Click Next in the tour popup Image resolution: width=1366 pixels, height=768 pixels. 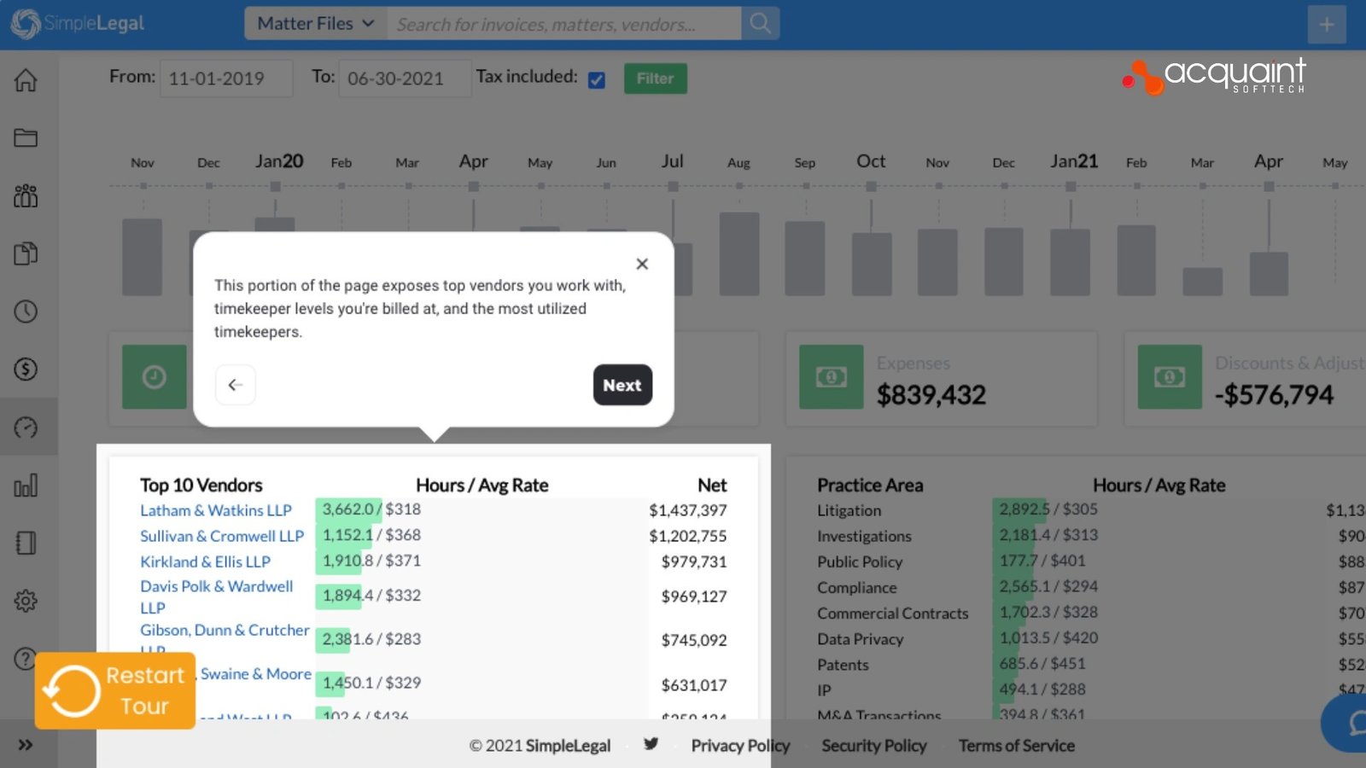pyautogui.click(x=622, y=385)
